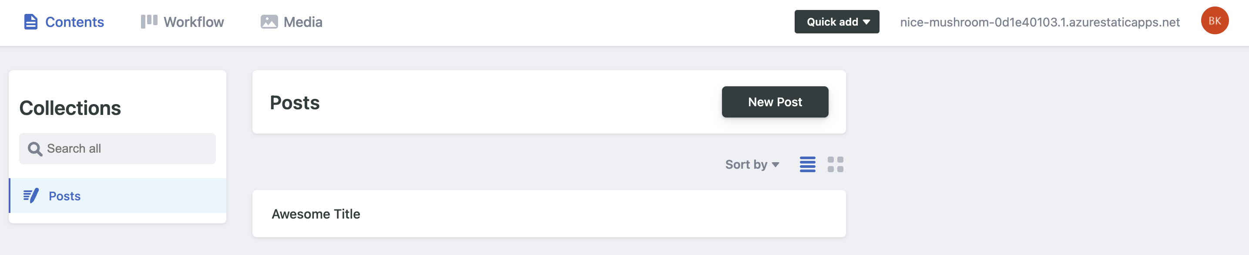1249x255 pixels.
Task: Click the Quick add caret arrow
Action: pyautogui.click(x=866, y=22)
